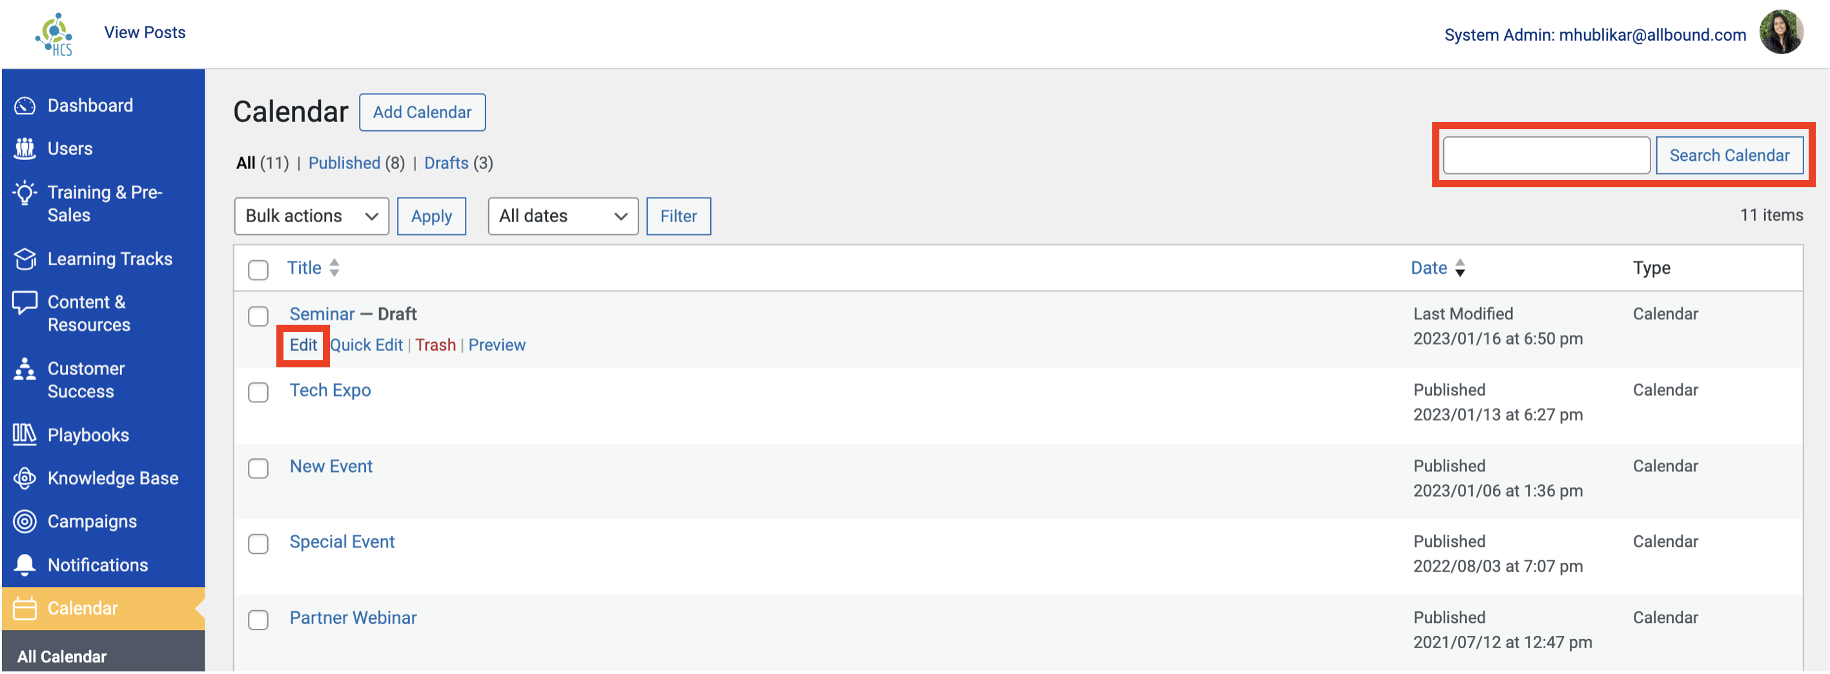The image size is (1830, 674).
Task: Move Seminar to Trash
Action: pyautogui.click(x=435, y=345)
